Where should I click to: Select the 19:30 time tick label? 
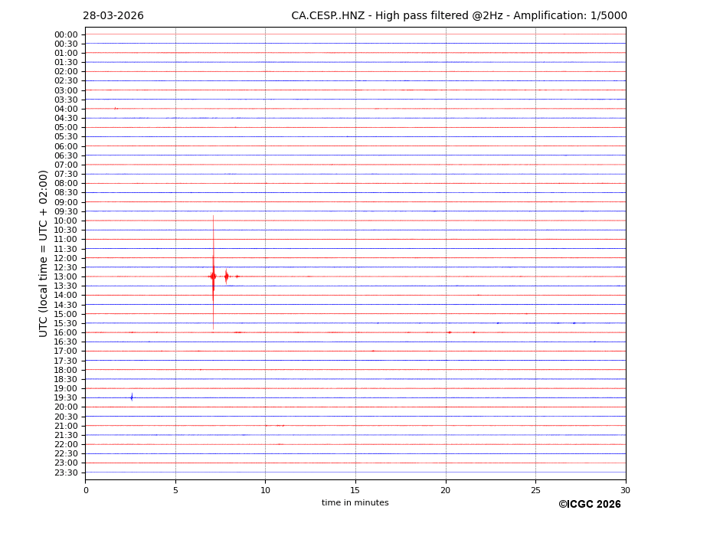pyautogui.click(x=66, y=397)
